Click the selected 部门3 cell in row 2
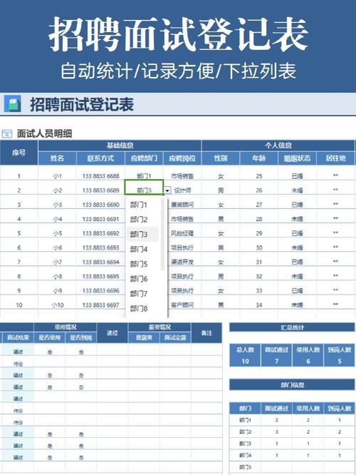 click(x=144, y=187)
